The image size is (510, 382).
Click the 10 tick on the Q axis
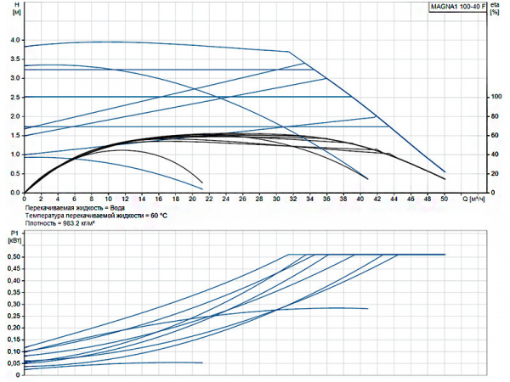coord(109,199)
